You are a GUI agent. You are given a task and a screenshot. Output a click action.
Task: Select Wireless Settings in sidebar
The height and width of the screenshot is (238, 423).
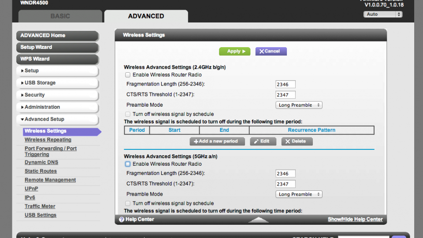tap(62, 131)
